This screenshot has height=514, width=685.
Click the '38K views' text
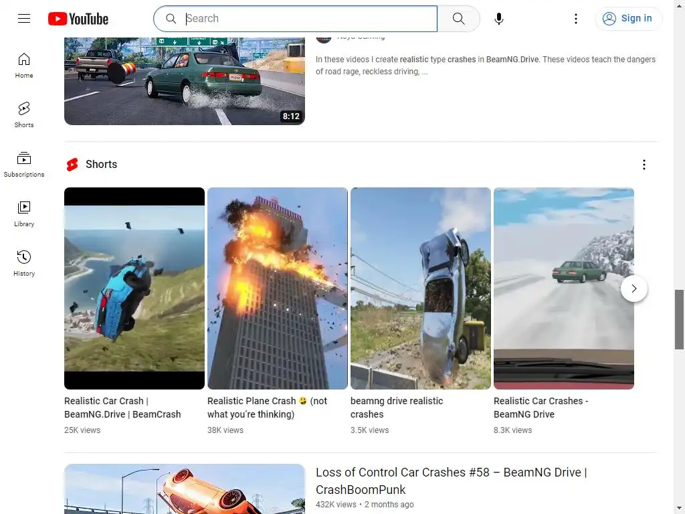(x=225, y=430)
